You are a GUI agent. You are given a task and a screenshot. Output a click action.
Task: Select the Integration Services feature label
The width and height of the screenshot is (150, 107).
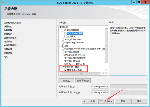74,55
